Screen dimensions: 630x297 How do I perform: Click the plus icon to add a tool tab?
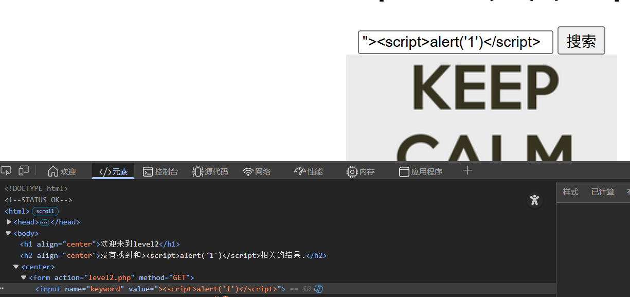[467, 171]
